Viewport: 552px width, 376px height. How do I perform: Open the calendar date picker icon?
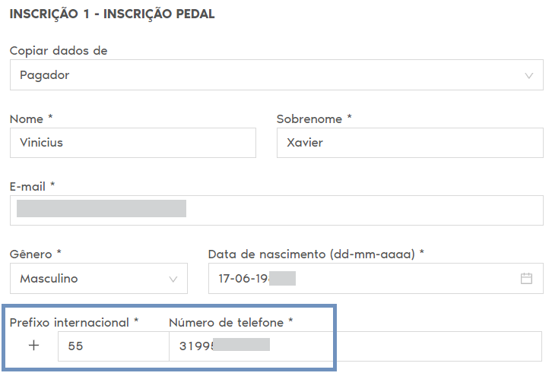pyautogui.click(x=526, y=279)
